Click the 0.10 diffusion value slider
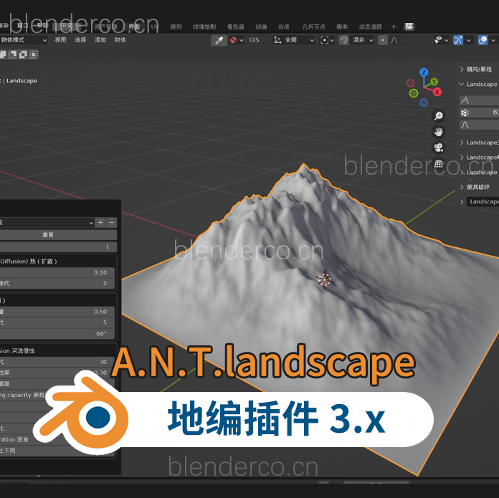This screenshot has height=498, width=499. tap(57, 272)
